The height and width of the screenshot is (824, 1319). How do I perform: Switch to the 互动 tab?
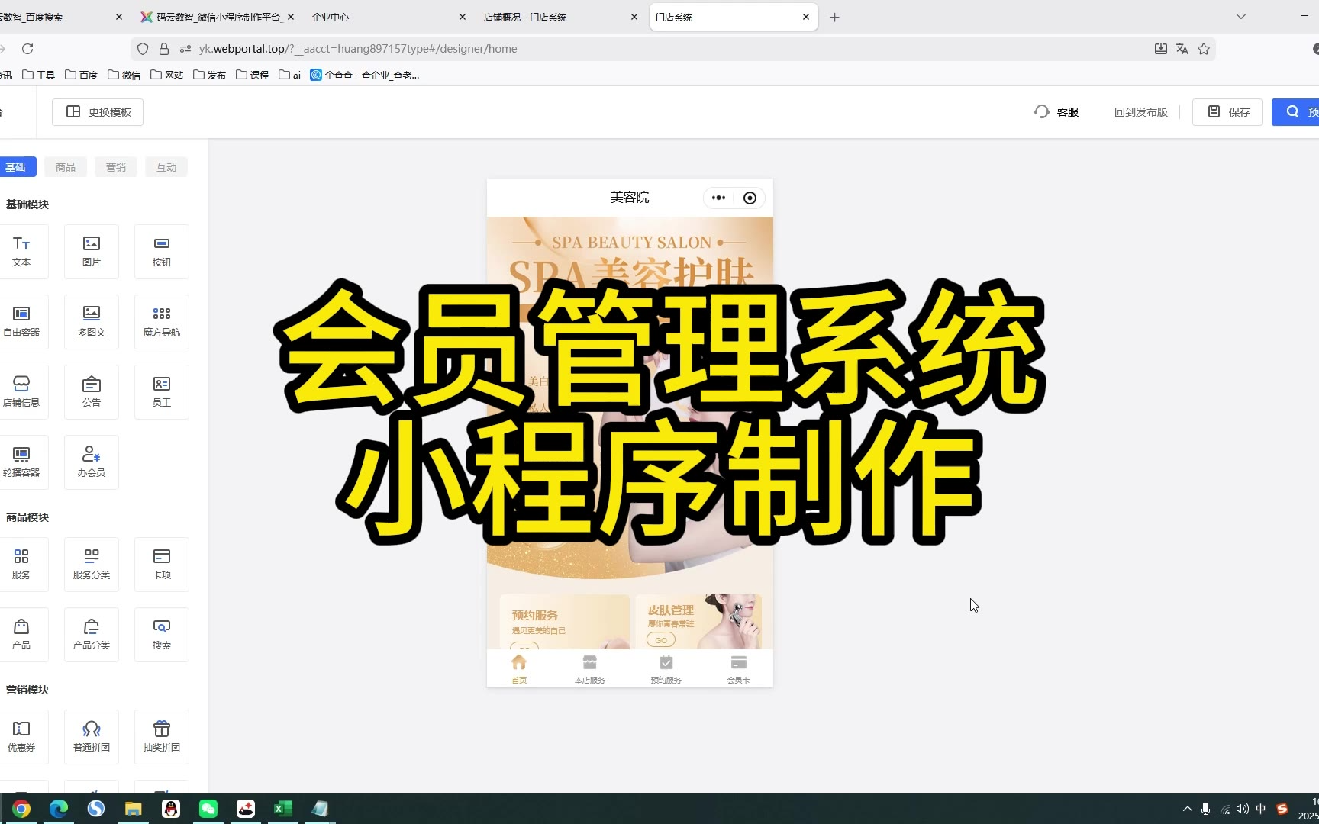pyautogui.click(x=166, y=167)
